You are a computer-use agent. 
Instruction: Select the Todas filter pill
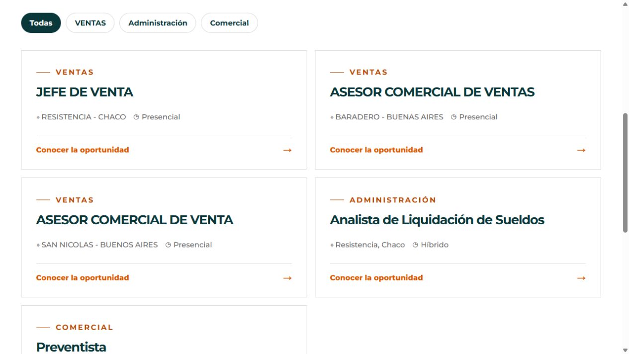(x=41, y=23)
